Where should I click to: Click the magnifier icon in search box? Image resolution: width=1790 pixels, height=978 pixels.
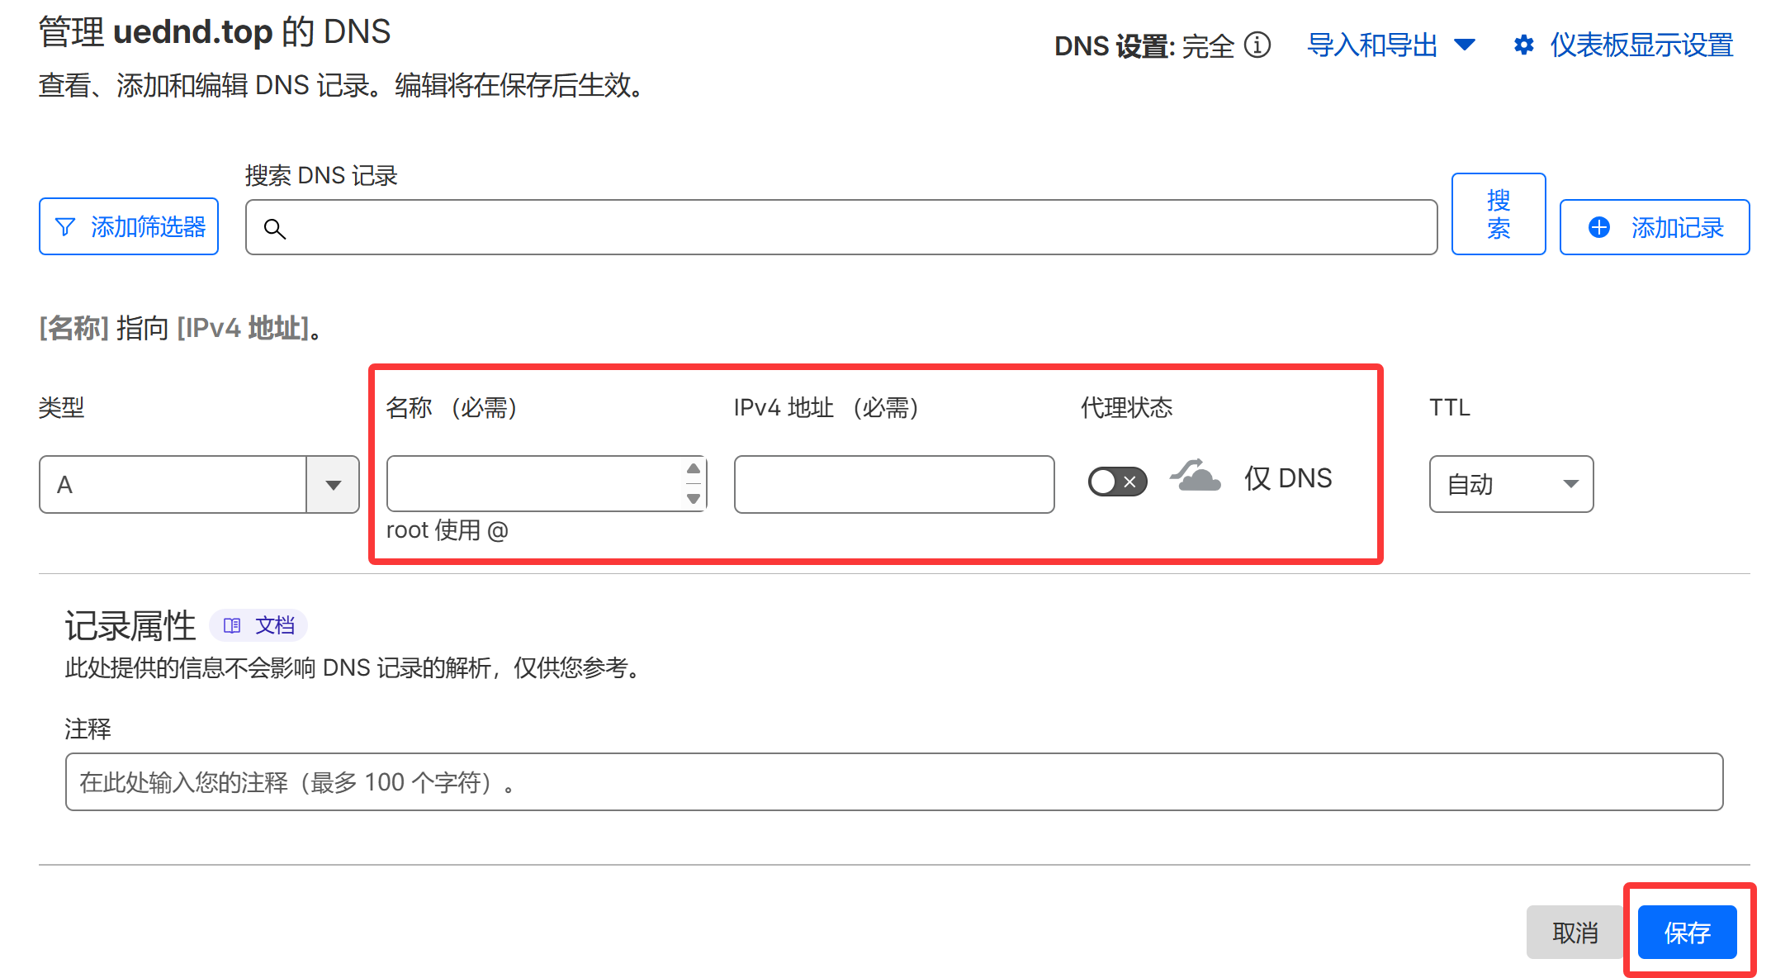275,229
